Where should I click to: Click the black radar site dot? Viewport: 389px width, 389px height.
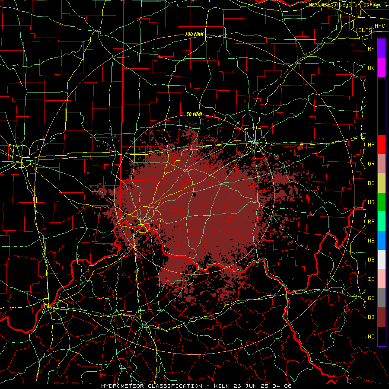click(x=194, y=194)
